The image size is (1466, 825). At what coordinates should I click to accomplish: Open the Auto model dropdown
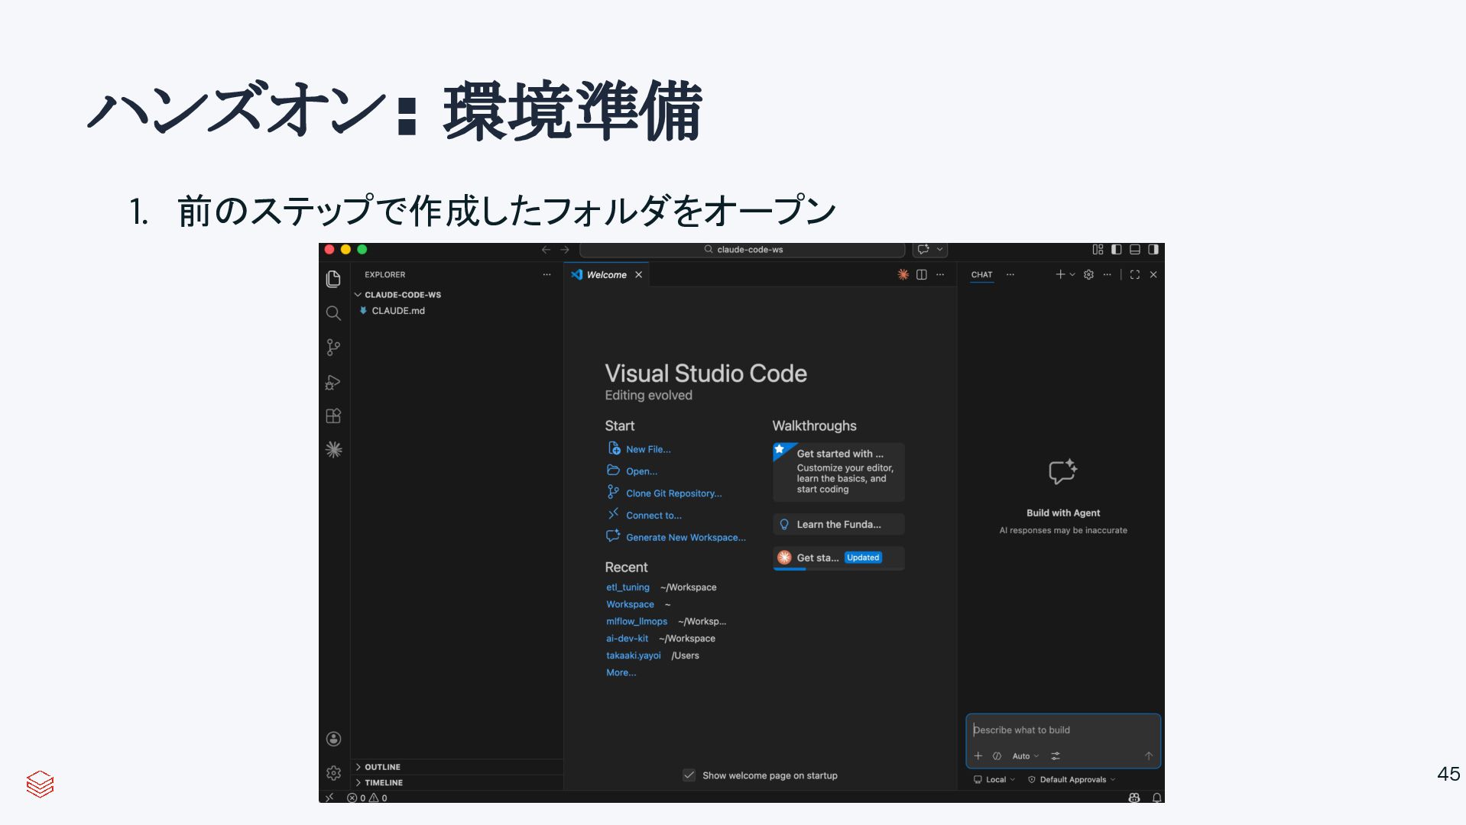1025,755
